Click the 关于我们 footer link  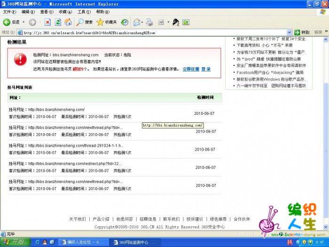(x=78, y=219)
